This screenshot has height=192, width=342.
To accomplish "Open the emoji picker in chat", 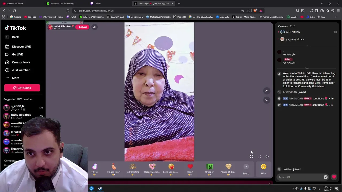I will [325, 177].
